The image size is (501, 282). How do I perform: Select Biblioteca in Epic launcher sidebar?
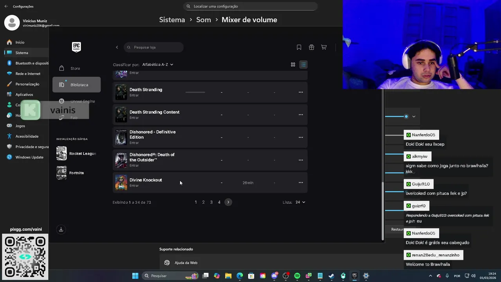(x=76, y=85)
